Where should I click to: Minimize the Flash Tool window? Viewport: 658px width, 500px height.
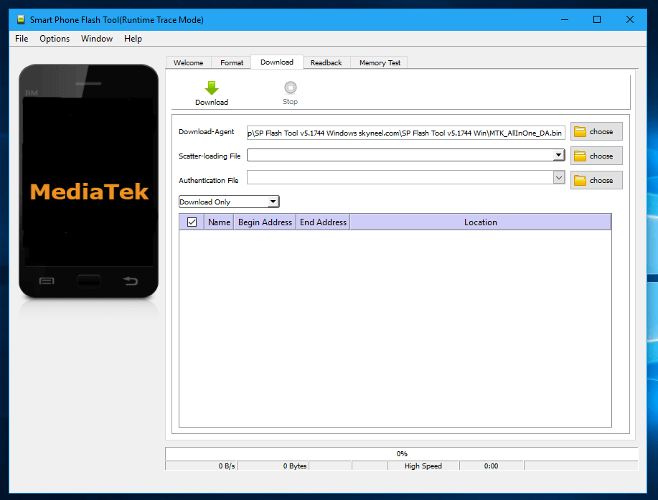[565, 19]
